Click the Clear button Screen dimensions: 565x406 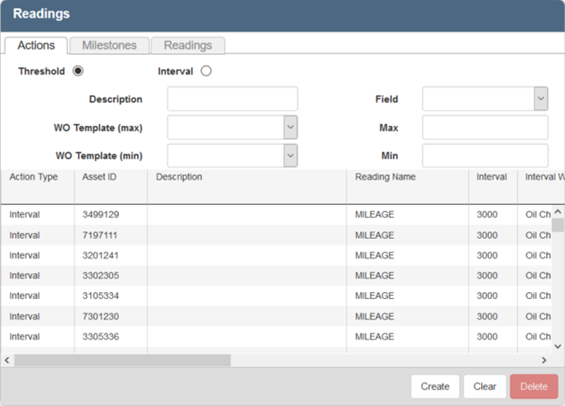coord(485,386)
